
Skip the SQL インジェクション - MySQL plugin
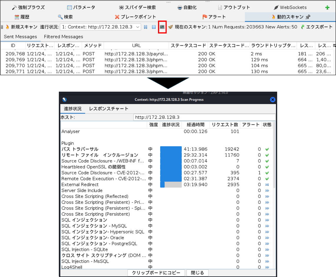click(267, 226)
